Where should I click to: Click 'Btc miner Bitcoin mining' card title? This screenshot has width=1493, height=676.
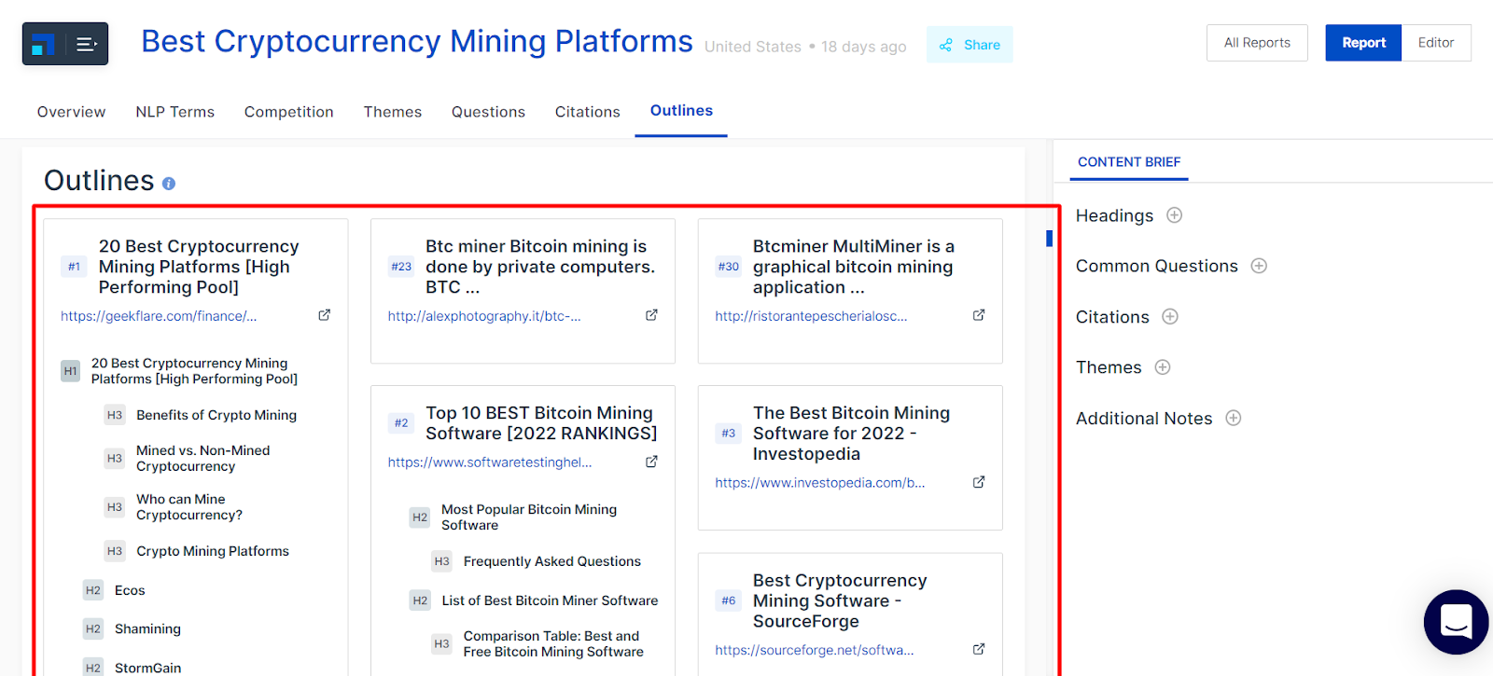point(540,267)
